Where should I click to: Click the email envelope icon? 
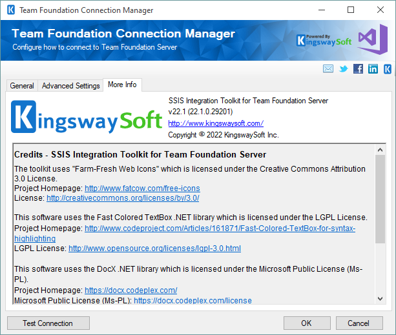tap(328, 68)
